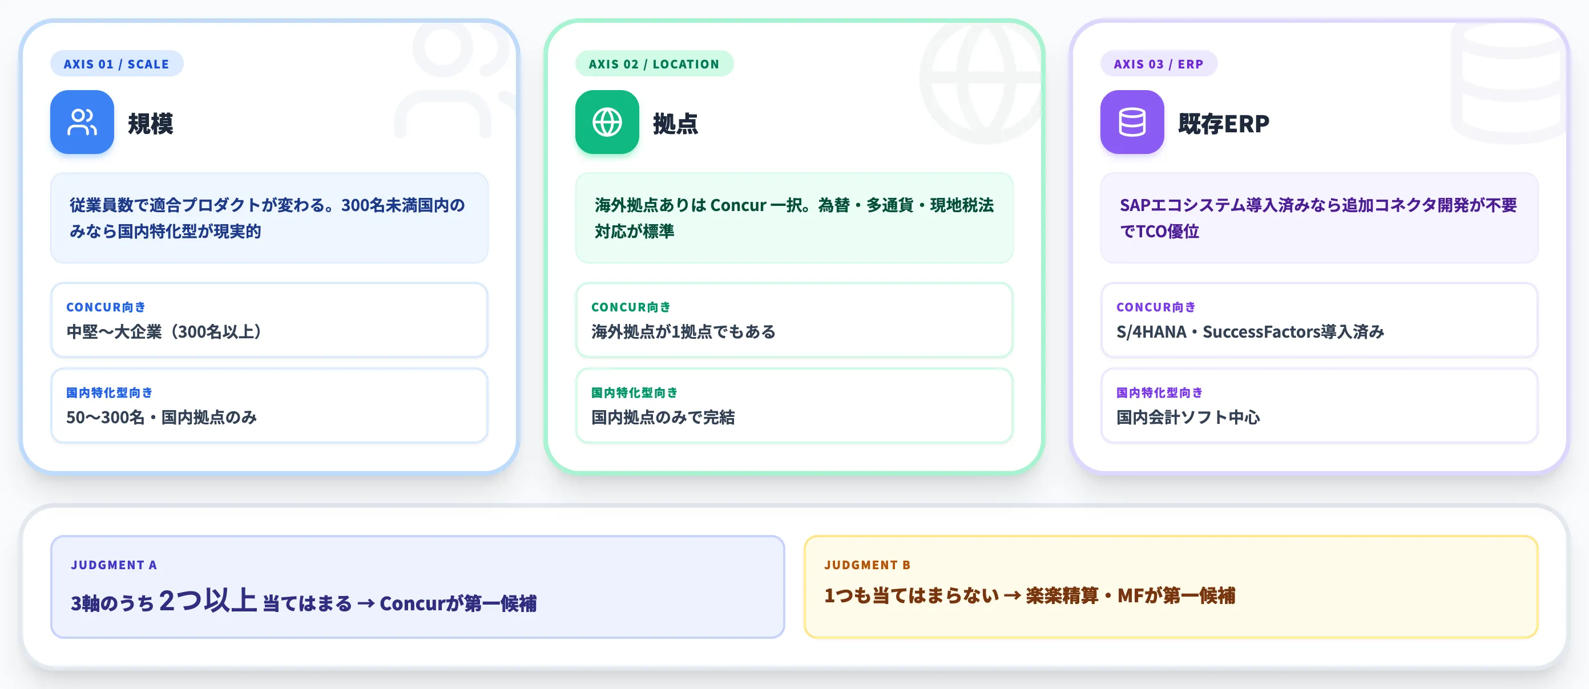This screenshot has width=1589, height=689.
Task: Click the 海外拠点ありは Concur 一択 description box
Action: pyautogui.click(x=794, y=218)
